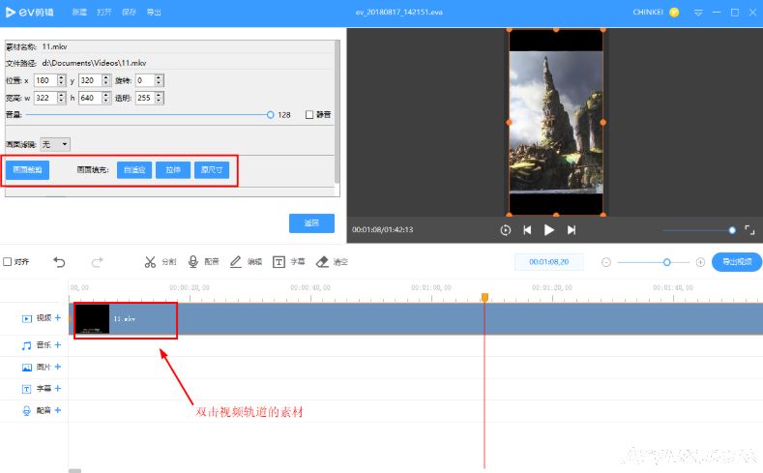This screenshot has width=763, height=473.
Task: Click the 画面裁剪 crop button
Action: point(28,169)
